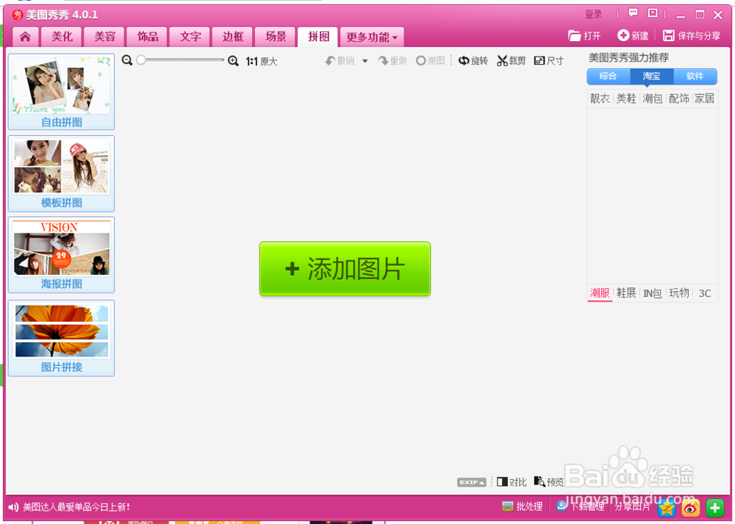This screenshot has height=524, width=735.
Task: Share via the Weibo icon
Action: tap(690, 508)
